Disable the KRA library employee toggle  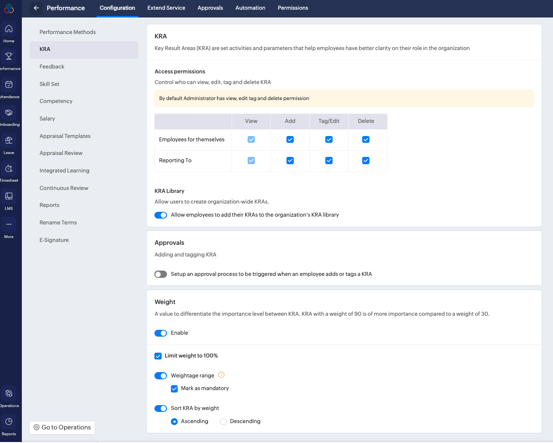pos(161,215)
